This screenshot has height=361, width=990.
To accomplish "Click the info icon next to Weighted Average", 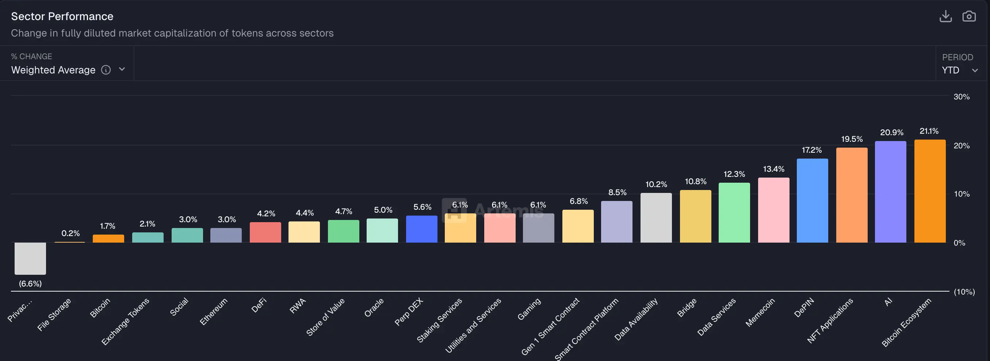I will coord(106,70).
